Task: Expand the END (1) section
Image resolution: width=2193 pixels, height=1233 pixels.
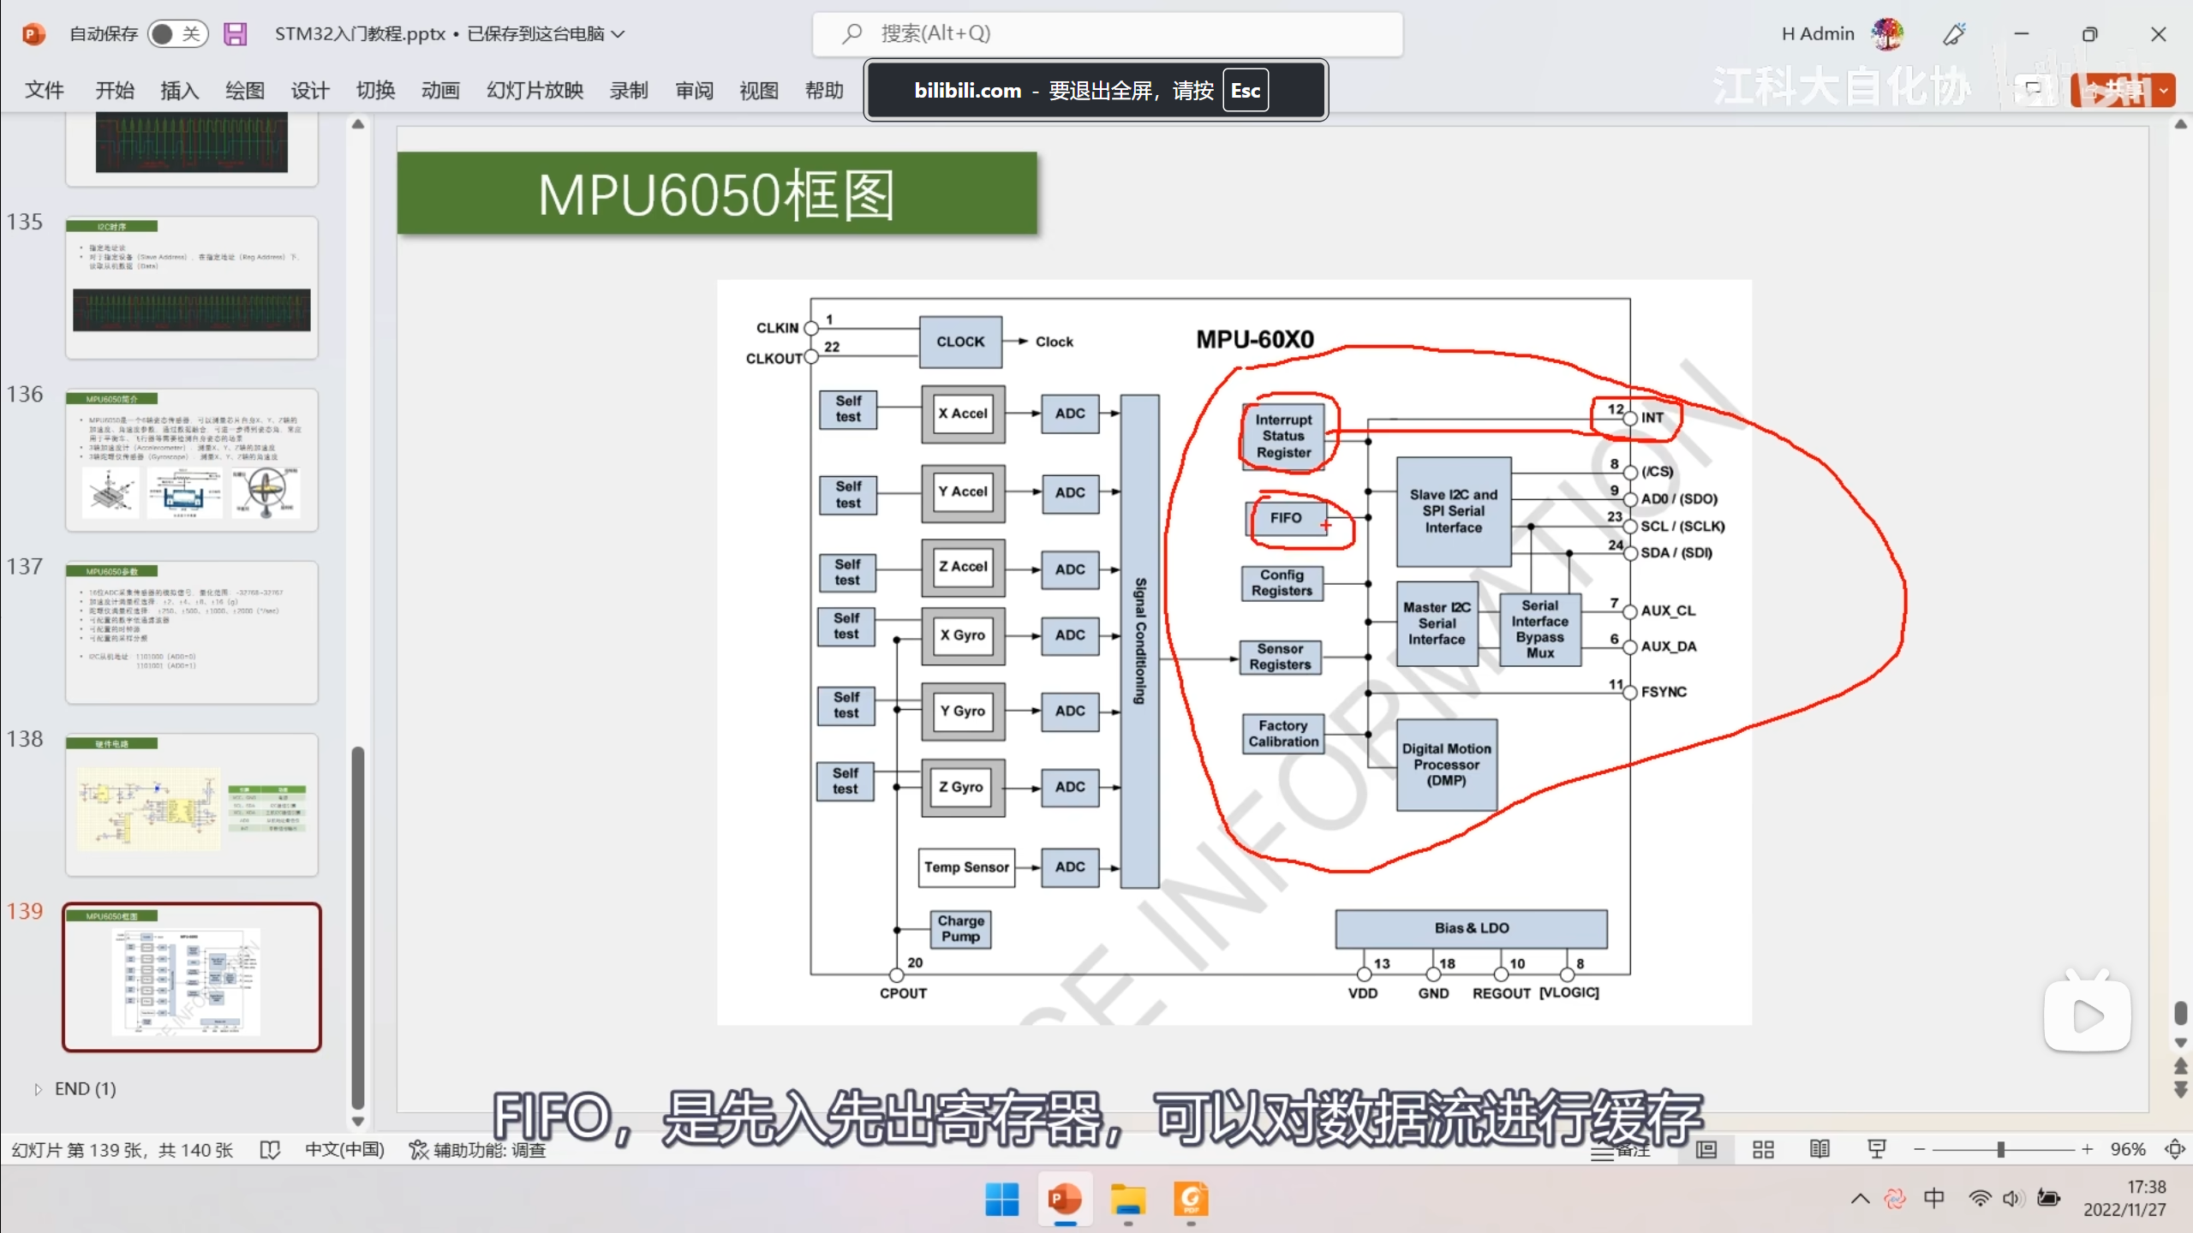Action: tap(38, 1089)
